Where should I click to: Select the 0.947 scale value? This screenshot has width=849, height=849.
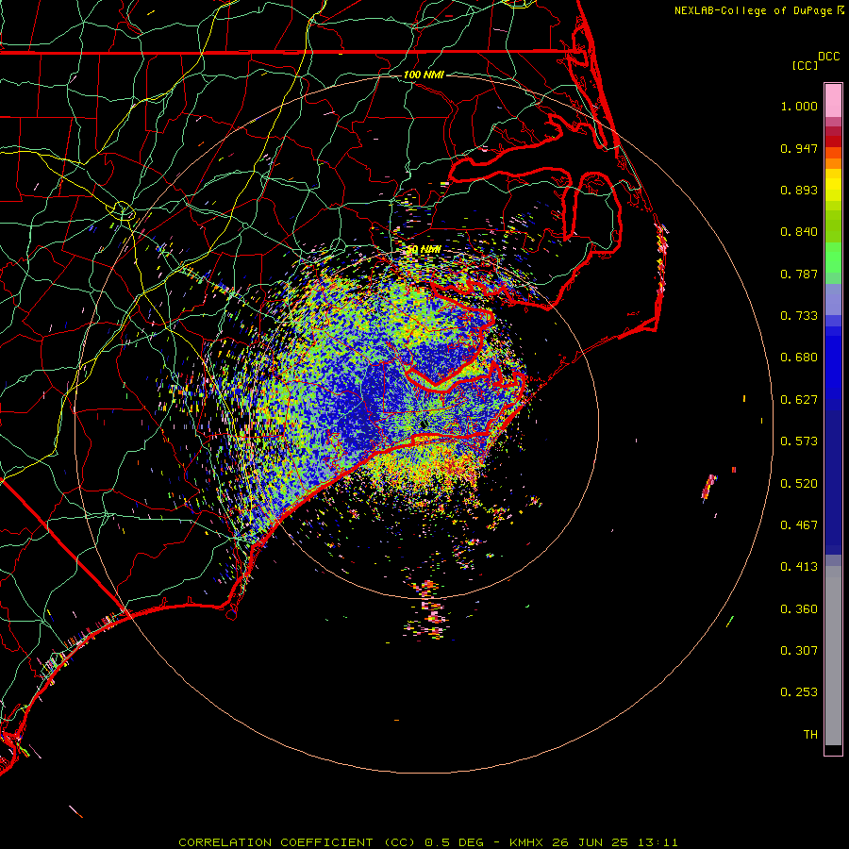click(799, 148)
